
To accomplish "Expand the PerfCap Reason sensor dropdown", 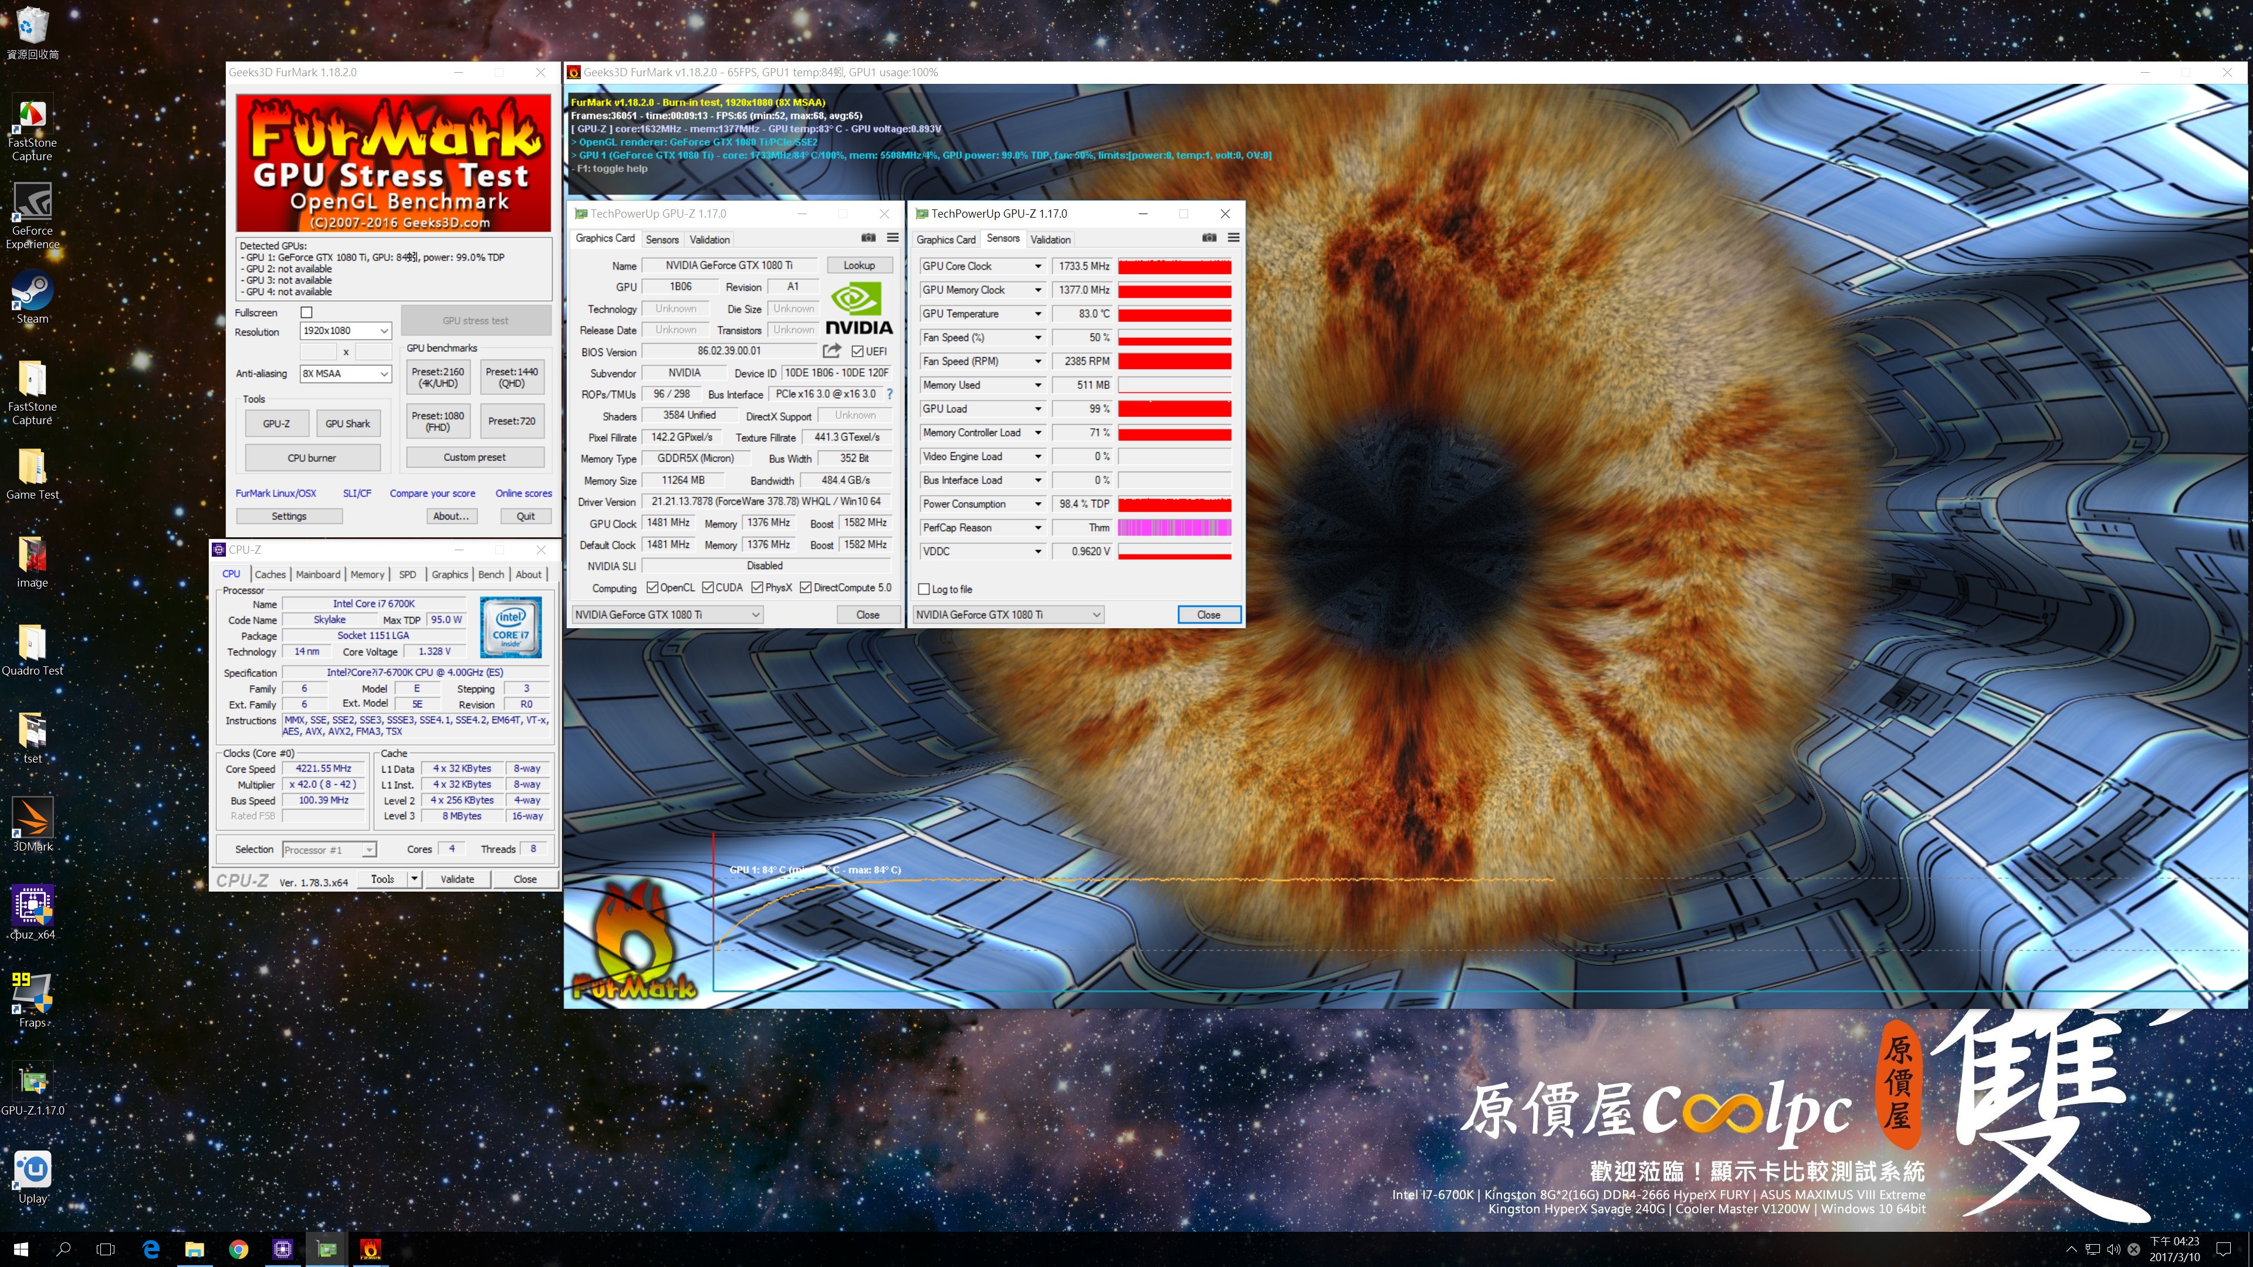I will (1038, 528).
